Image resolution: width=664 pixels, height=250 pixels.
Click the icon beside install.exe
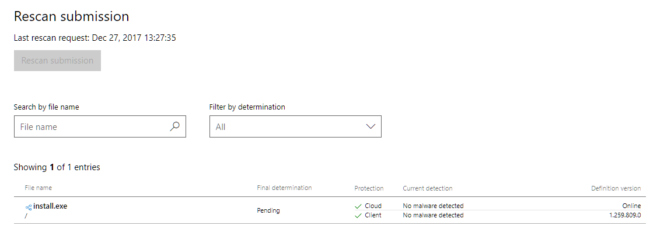[28, 207]
